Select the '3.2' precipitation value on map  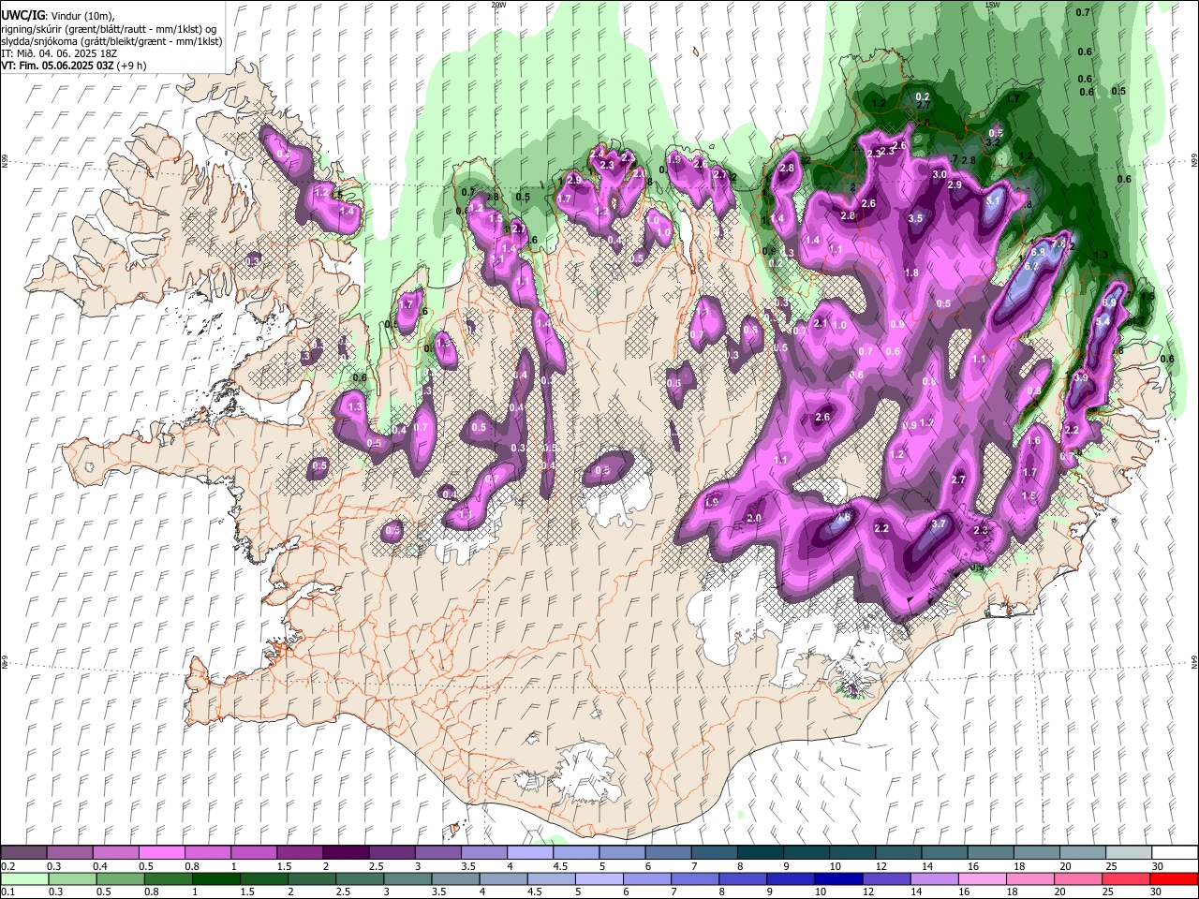coord(993,143)
